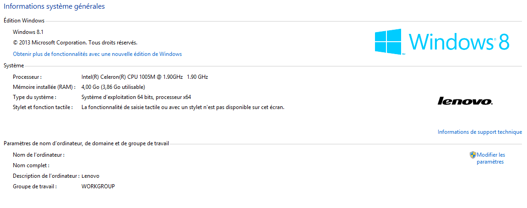Click the WORKGROUP workgroup value
This screenshot has width=527, height=208.
click(x=98, y=186)
